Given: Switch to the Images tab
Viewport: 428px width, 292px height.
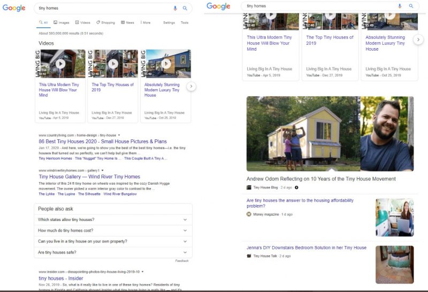Looking at the screenshot, I should tap(62, 22).
